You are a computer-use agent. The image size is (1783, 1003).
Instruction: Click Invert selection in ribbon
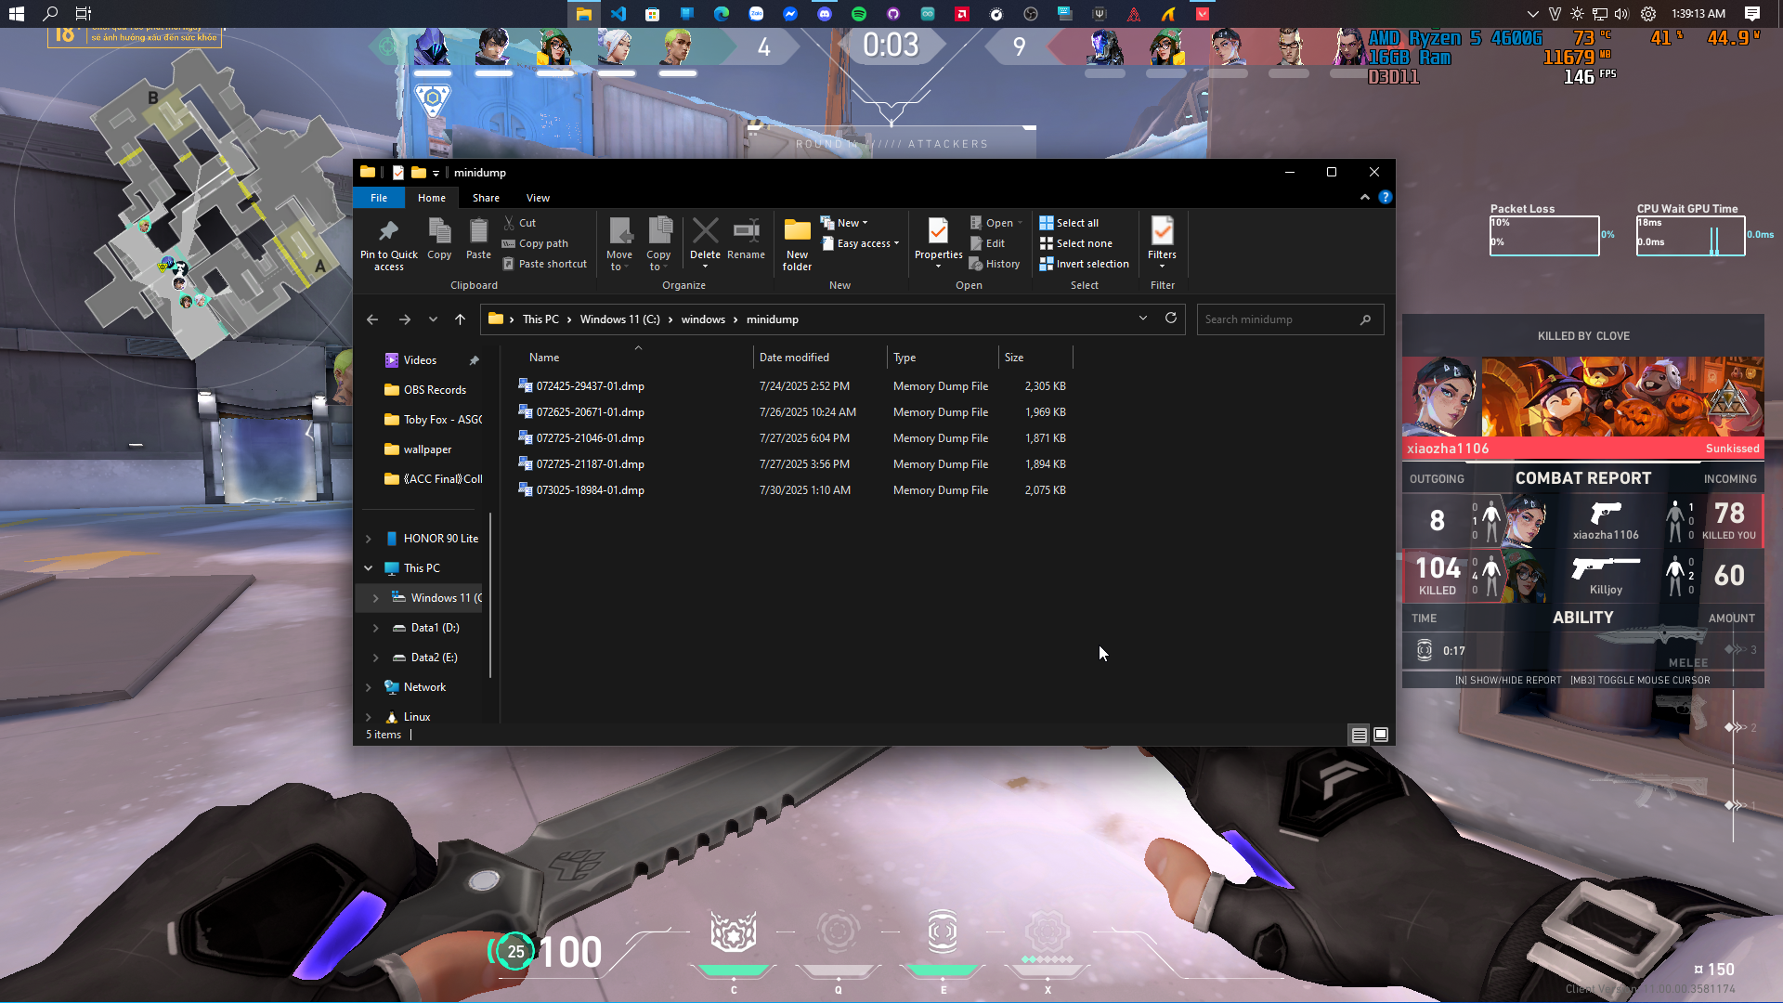click(x=1084, y=264)
